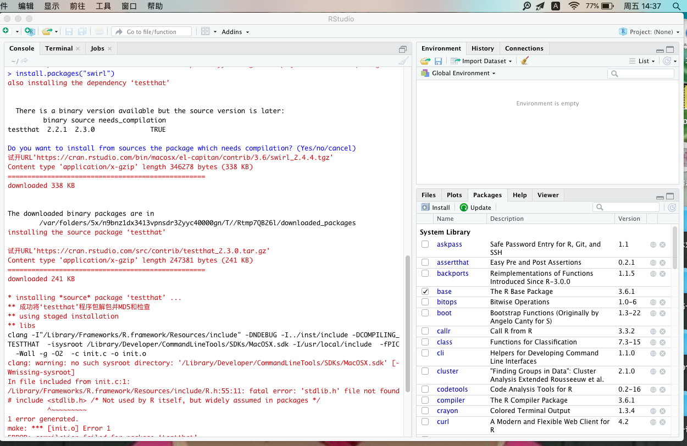
Task: Open a file in Environment pane
Action: (424, 60)
